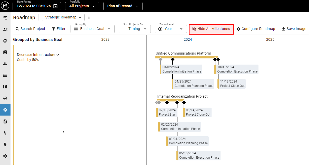Open the Integrations plug icon in sidebar
Viewport: 309px width, 165px height.
[5, 144]
